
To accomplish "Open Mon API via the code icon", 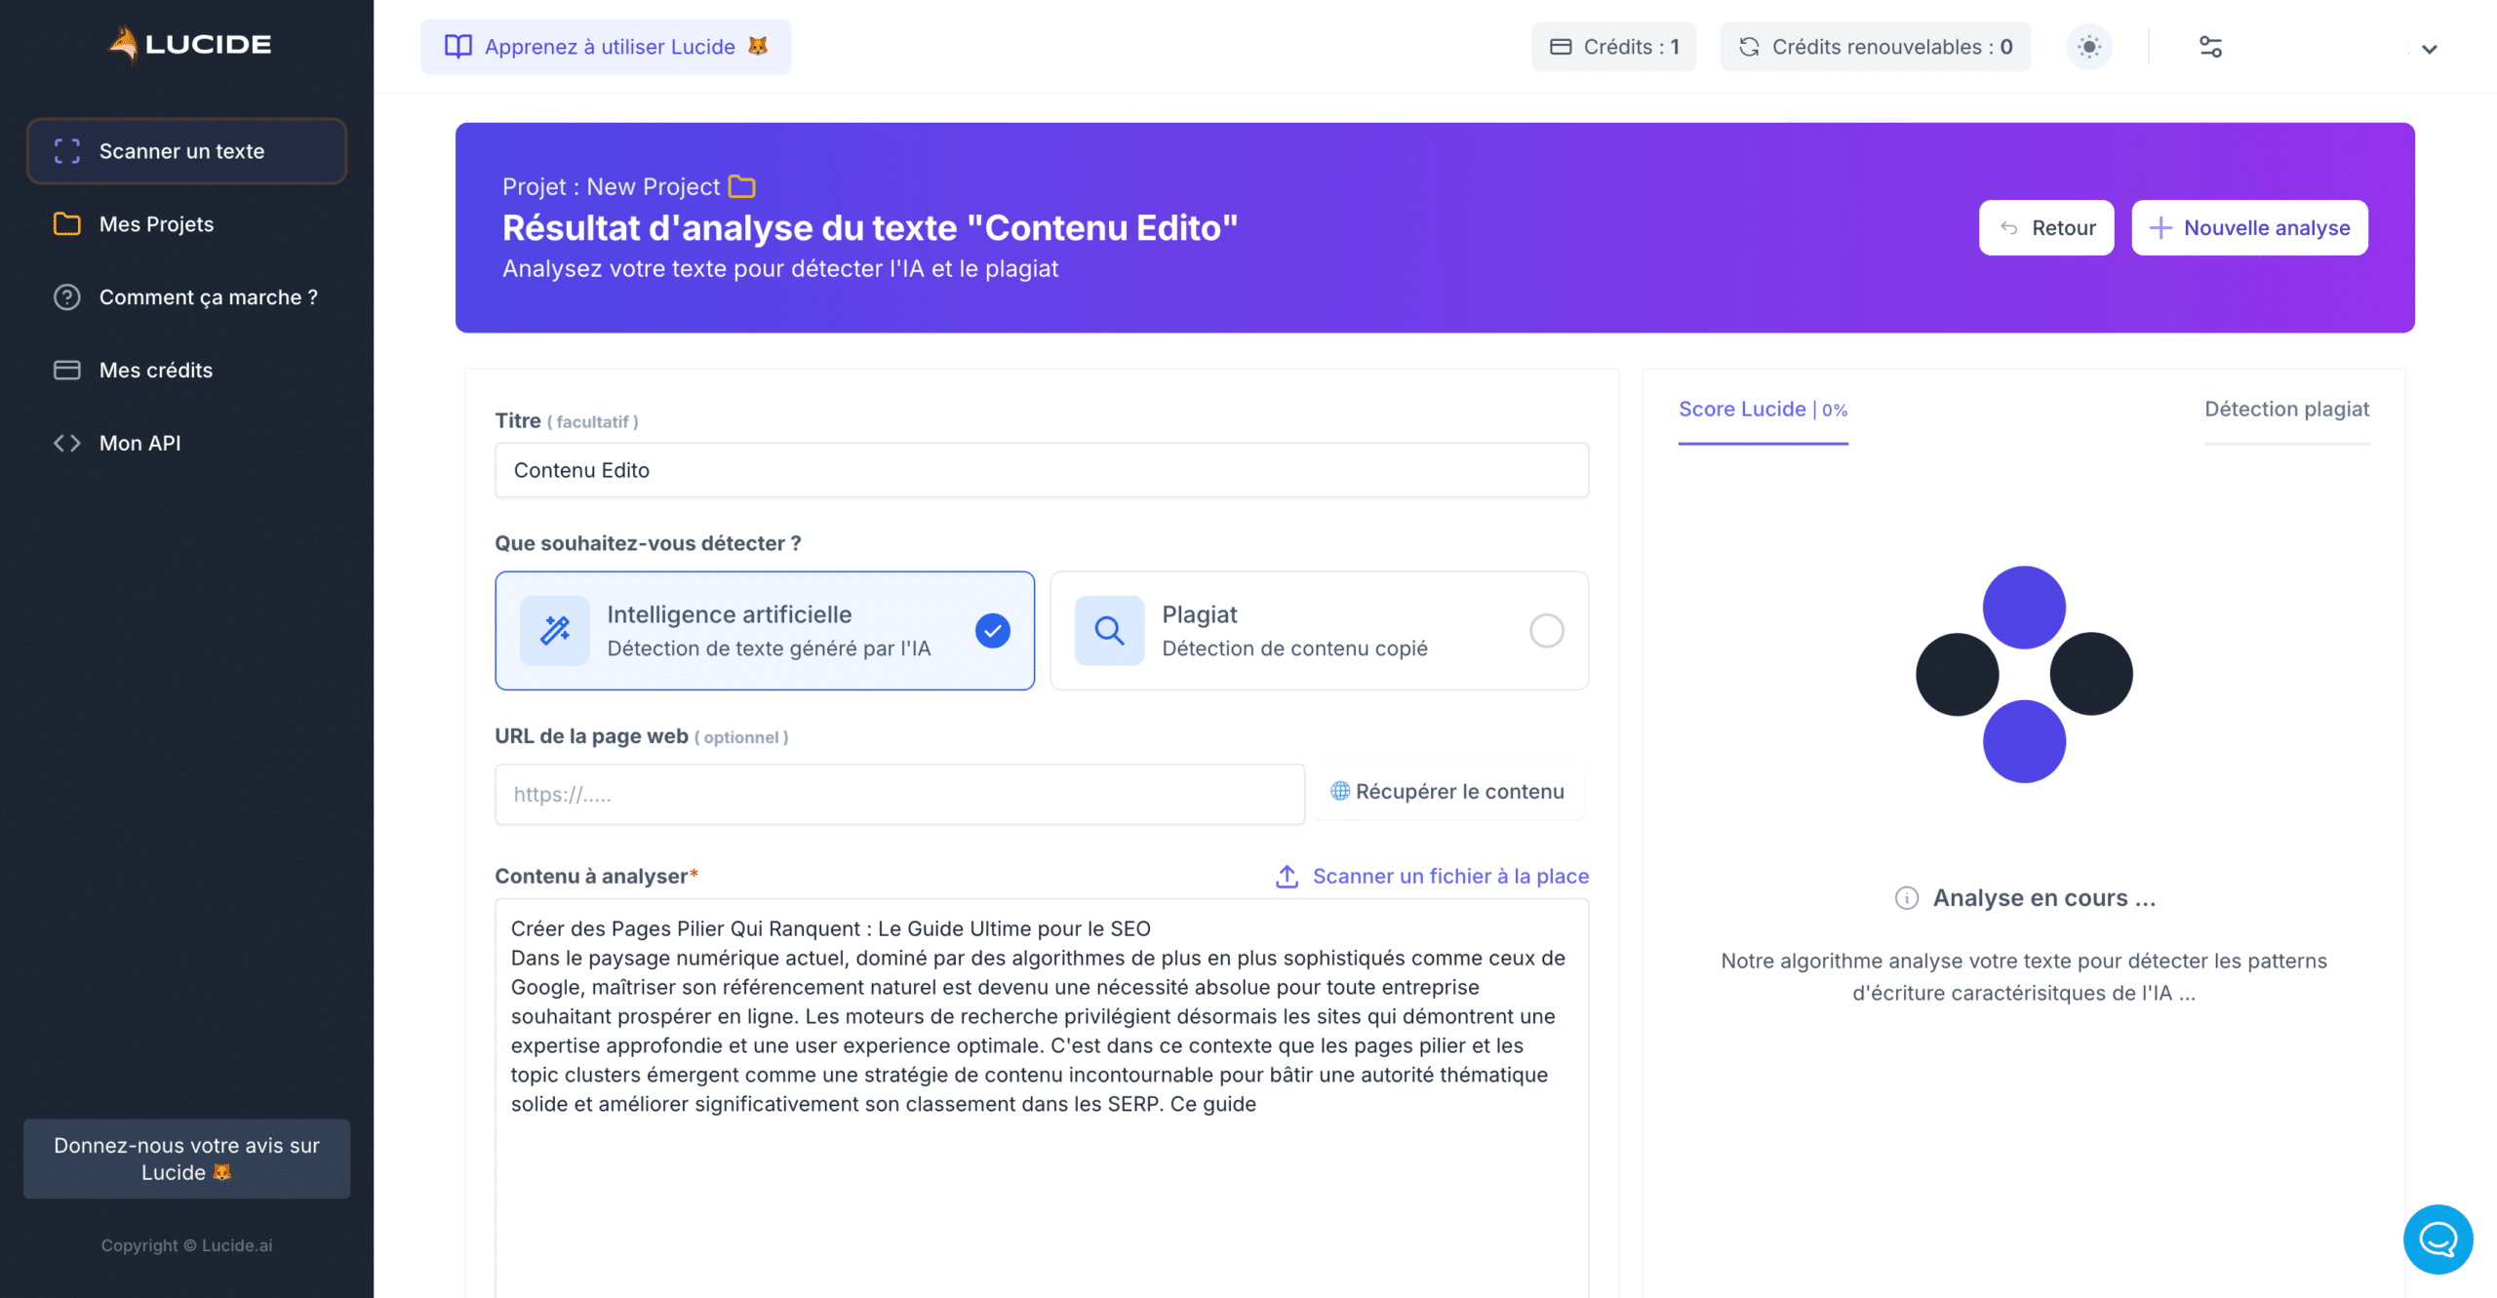I will [x=67, y=443].
